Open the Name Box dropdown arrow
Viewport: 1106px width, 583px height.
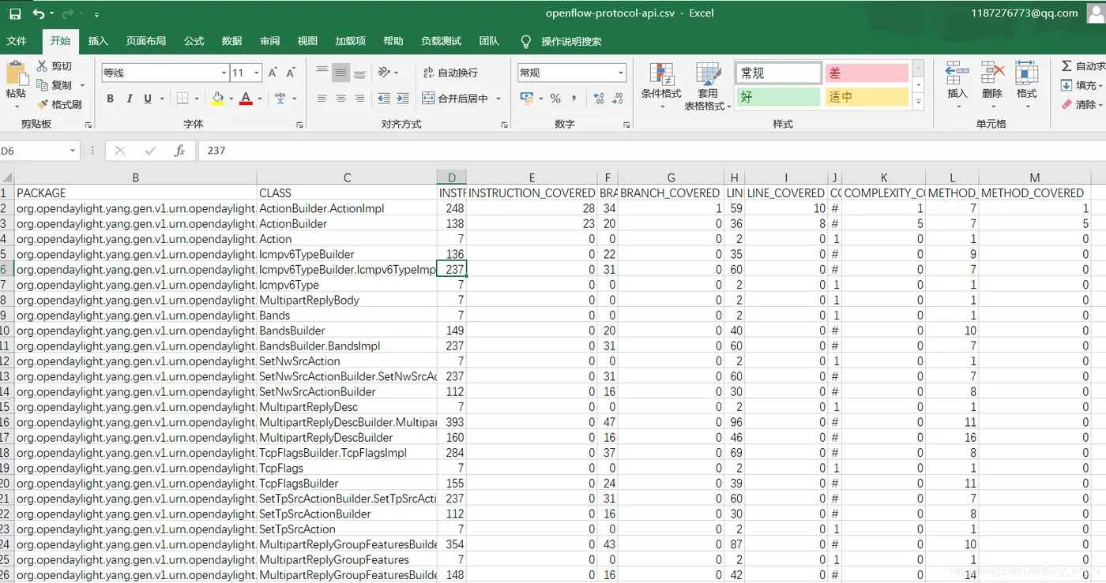click(73, 150)
